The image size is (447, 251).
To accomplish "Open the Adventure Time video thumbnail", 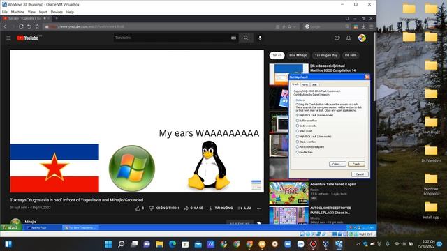I will pyautogui.click(x=288, y=193).
